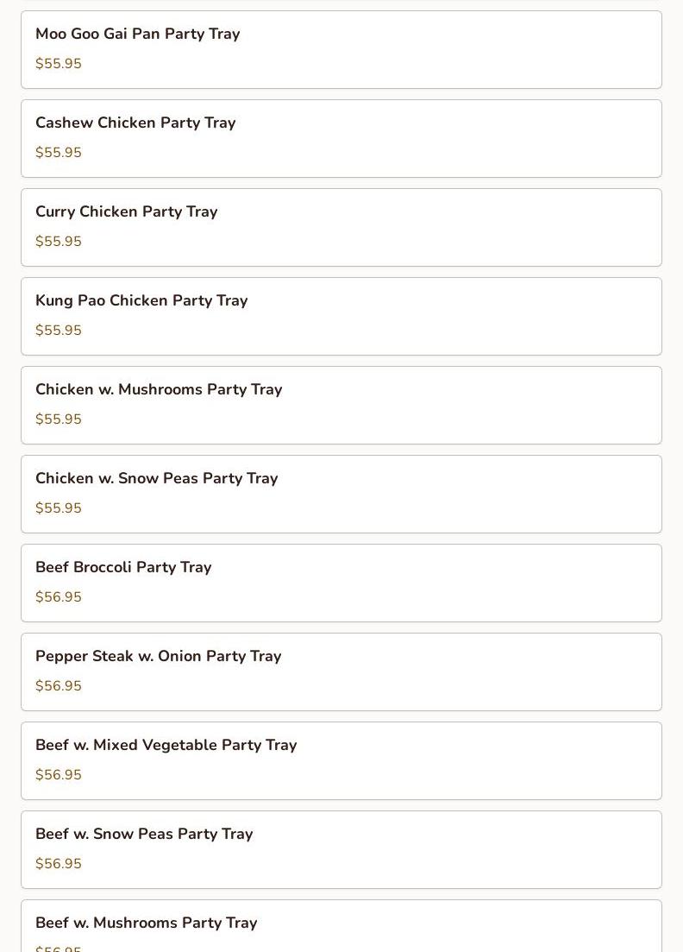Open Kung Pao Chicken Party Tray details
Screen dimensions: 683x952
click(341, 316)
